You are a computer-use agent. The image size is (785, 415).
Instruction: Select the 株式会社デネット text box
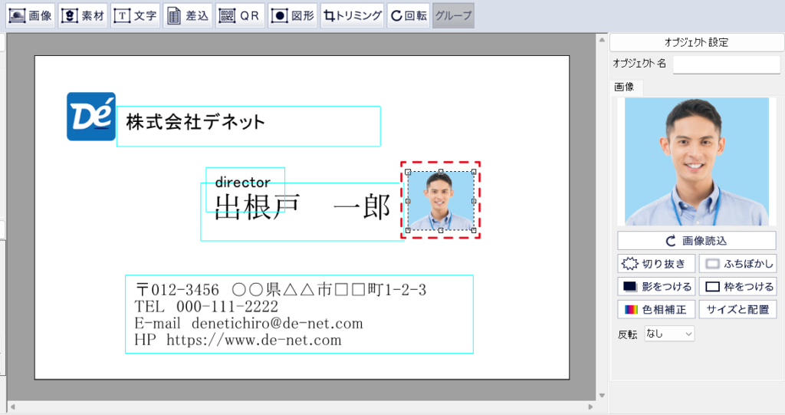[248, 127]
